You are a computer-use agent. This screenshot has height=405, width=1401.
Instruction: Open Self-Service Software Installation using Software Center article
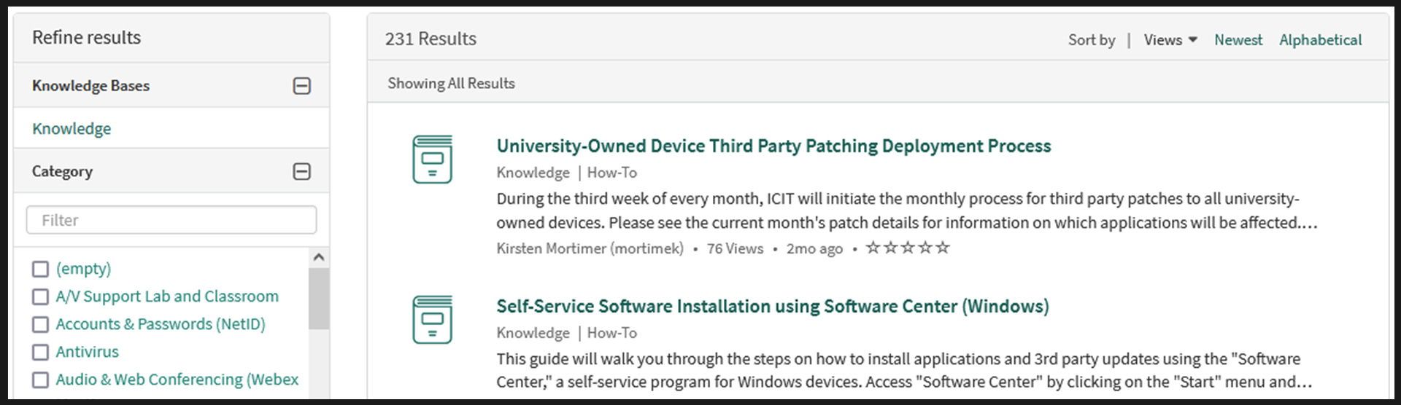coord(773,306)
